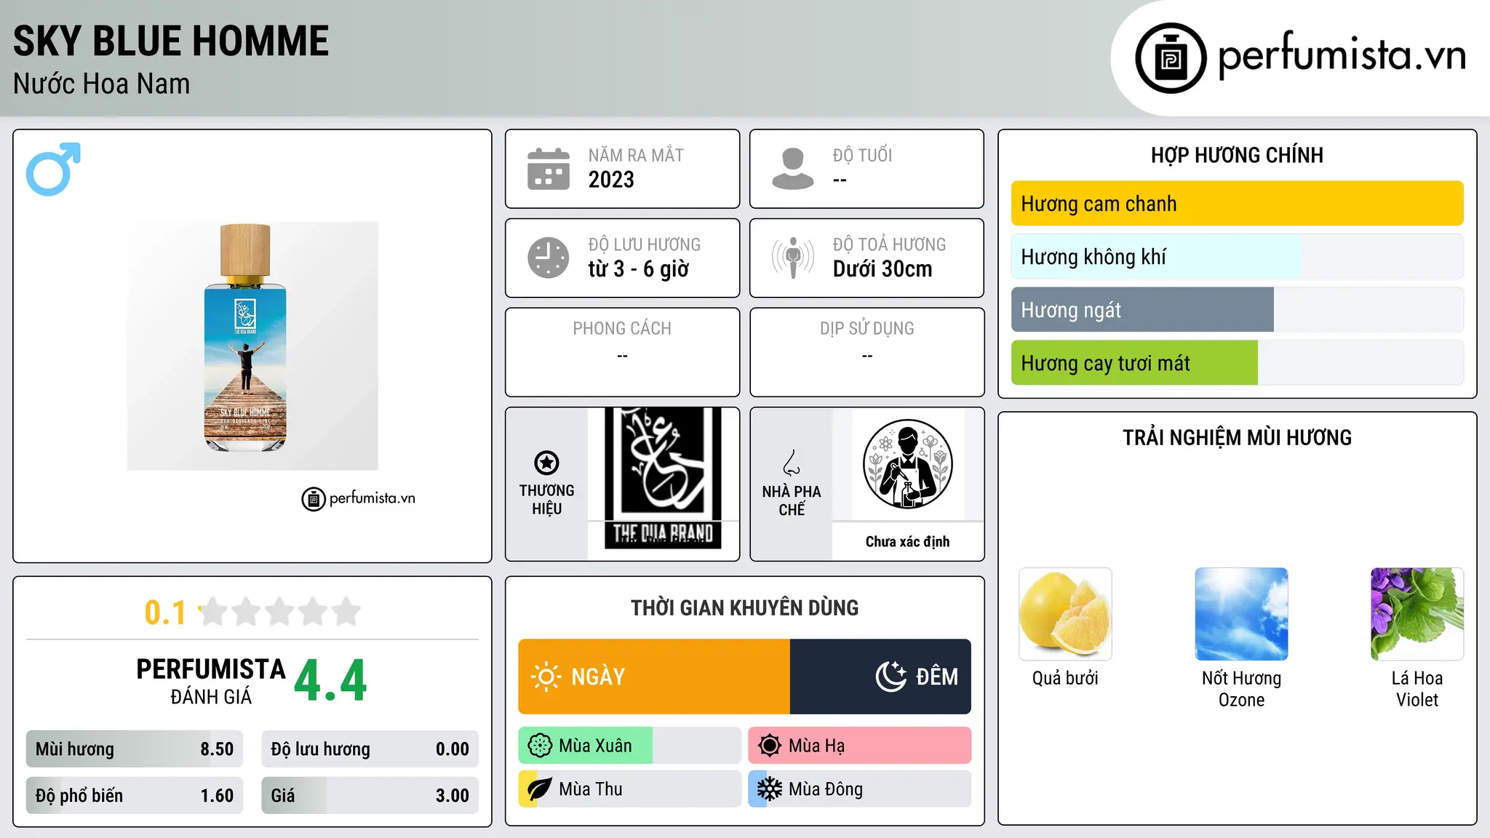Click the moon icon next to Đêm

coord(891,677)
